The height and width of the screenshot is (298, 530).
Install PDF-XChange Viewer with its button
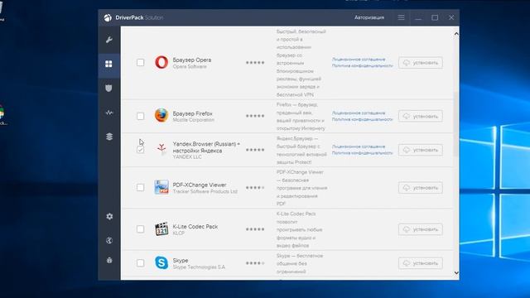click(x=421, y=188)
